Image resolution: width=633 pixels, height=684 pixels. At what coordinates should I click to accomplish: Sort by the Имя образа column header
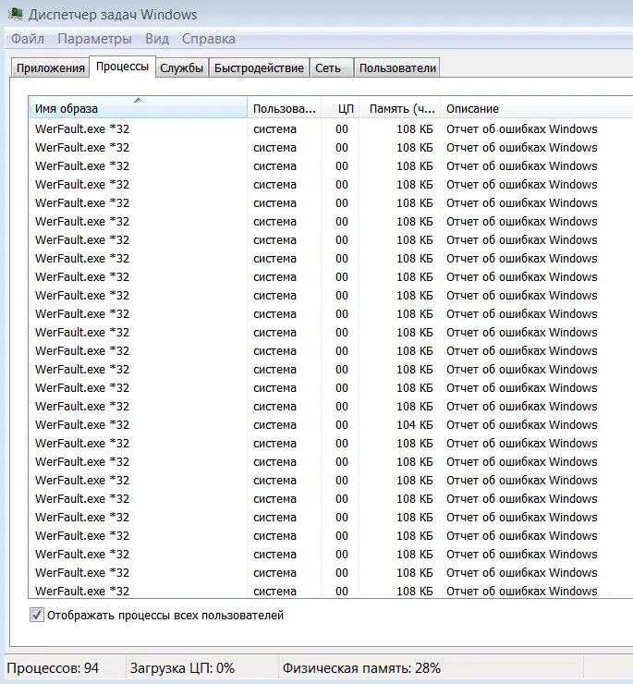click(139, 108)
